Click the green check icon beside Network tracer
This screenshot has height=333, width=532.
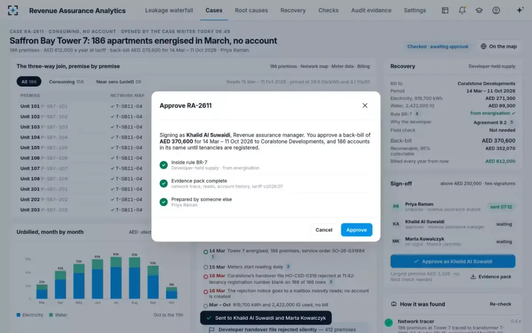(x=389, y=323)
